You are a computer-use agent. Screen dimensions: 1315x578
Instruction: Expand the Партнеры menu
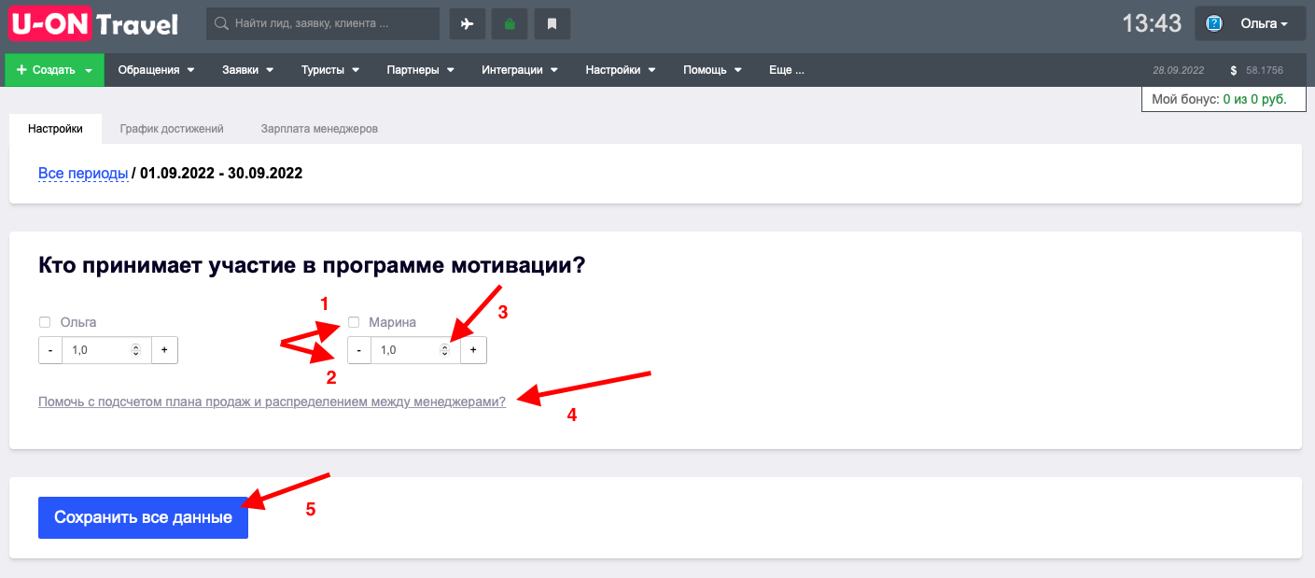pyautogui.click(x=420, y=70)
